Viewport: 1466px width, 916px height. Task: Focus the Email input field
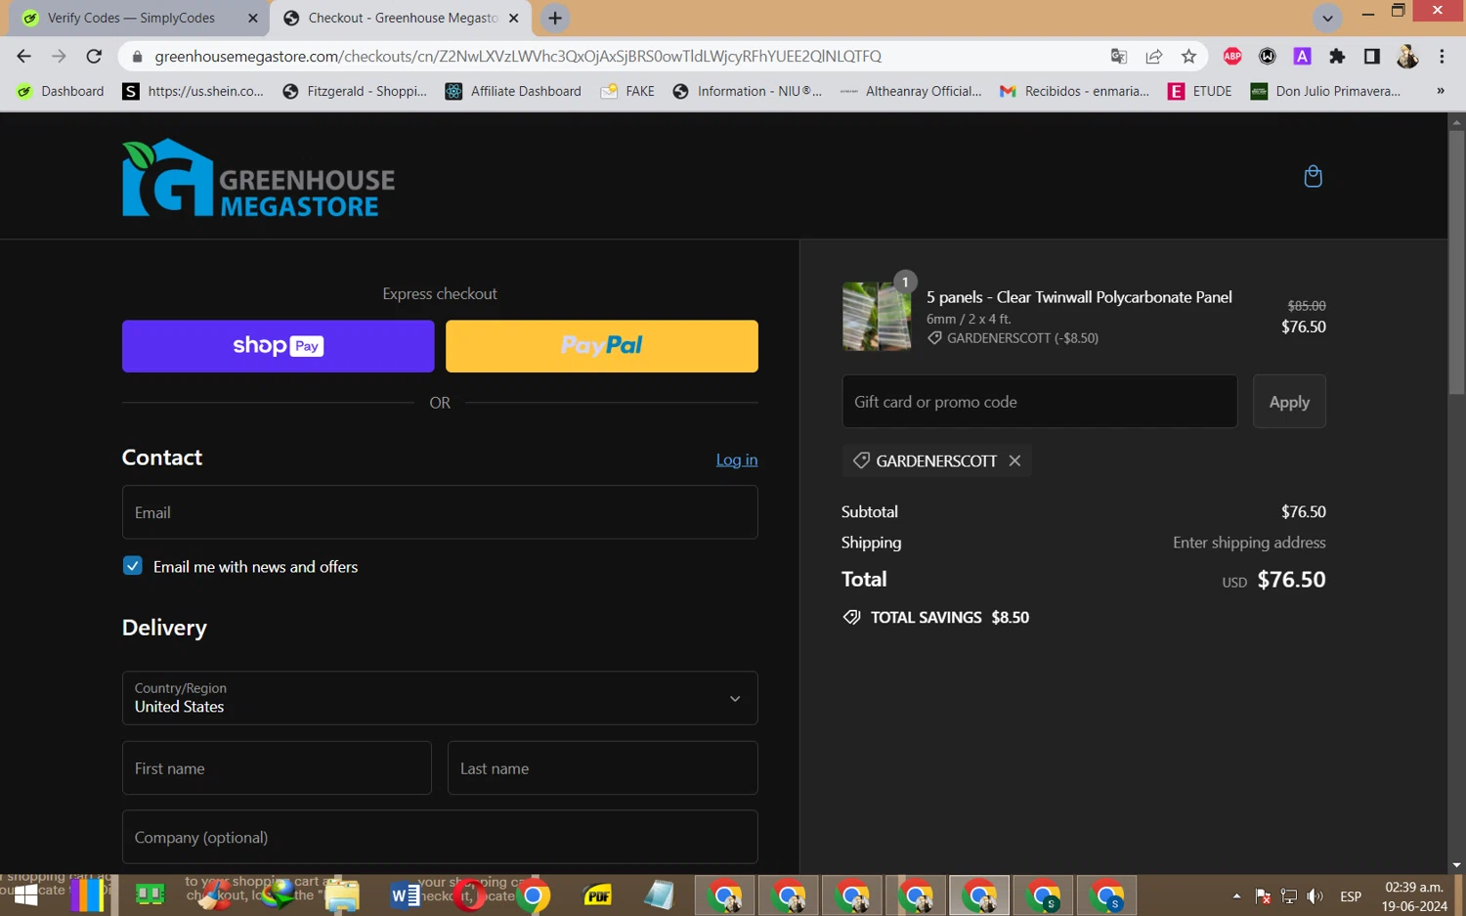click(x=440, y=512)
